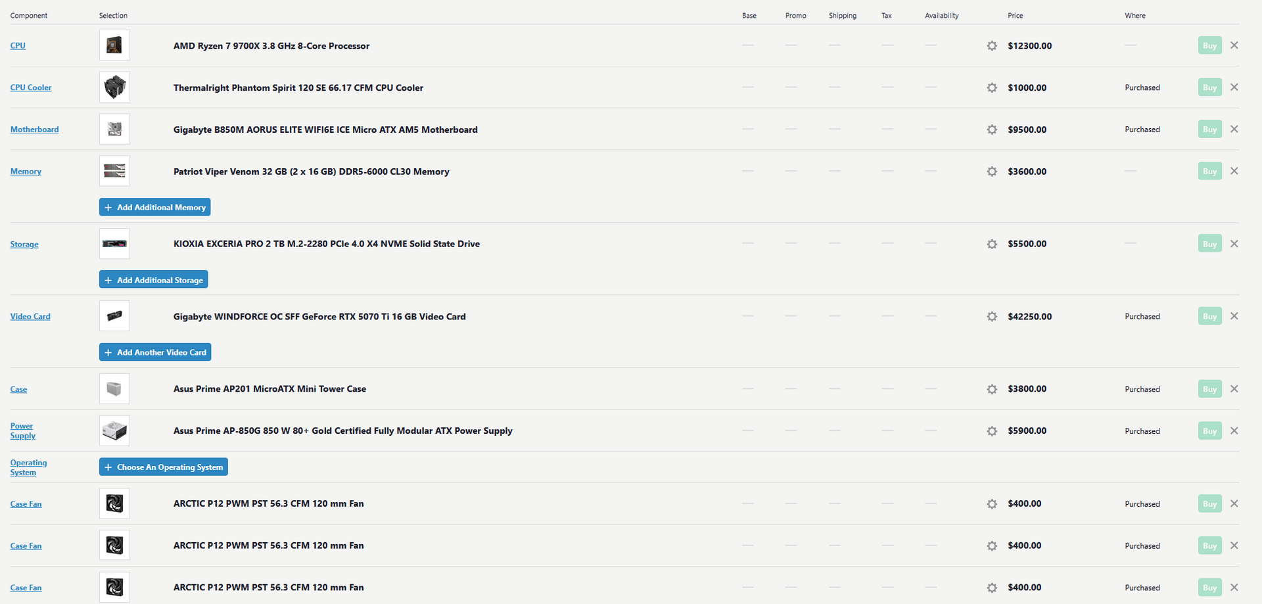Viewport: 1262px width, 604px height.
Task: Buy the Gigabyte B850M AORUS ELITE motherboard
Action: coord(1210,129)
